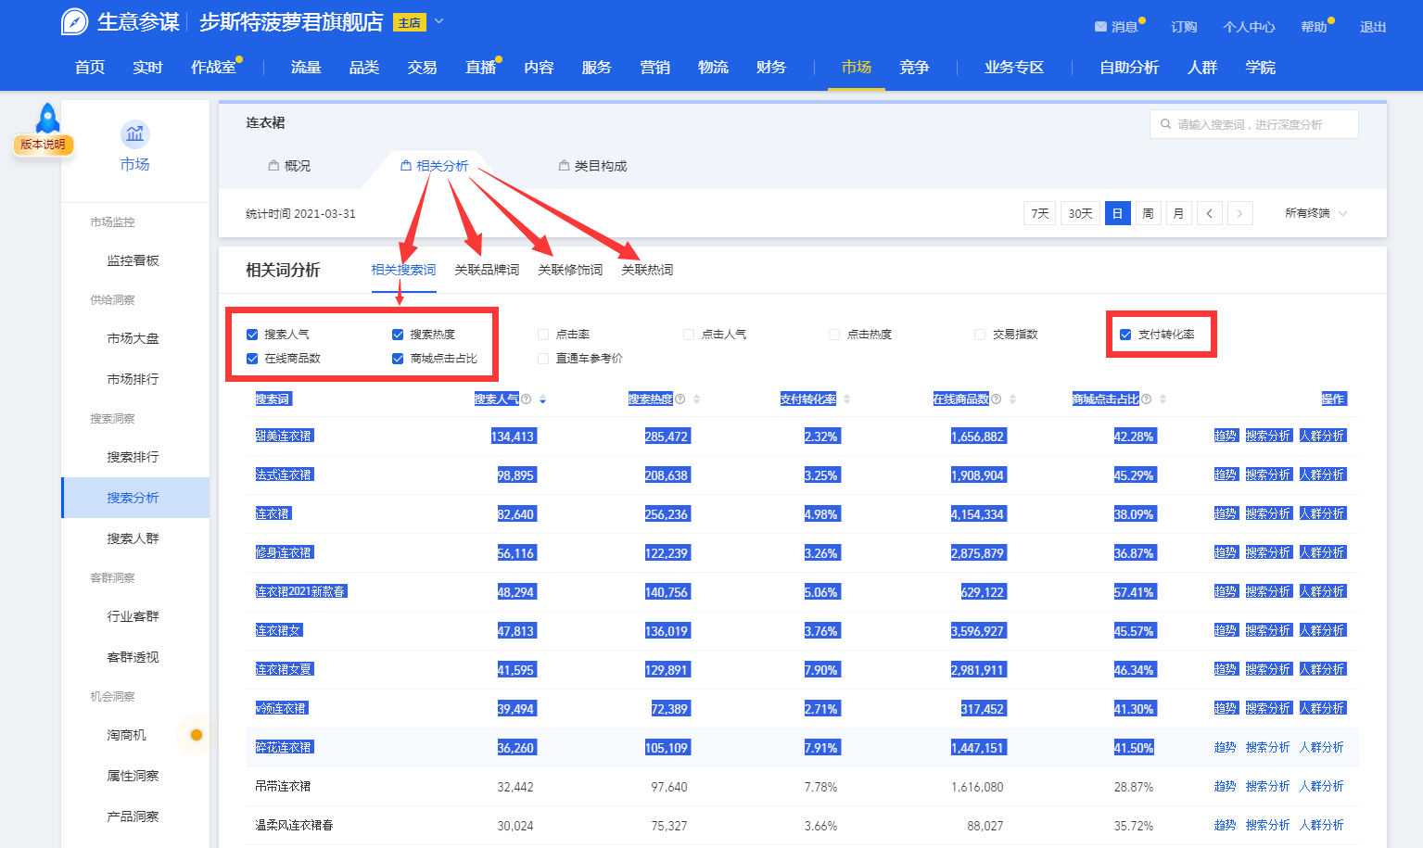Open shop switcher dropdown next to 主店

pyautogui.click(x=439, y=21)
